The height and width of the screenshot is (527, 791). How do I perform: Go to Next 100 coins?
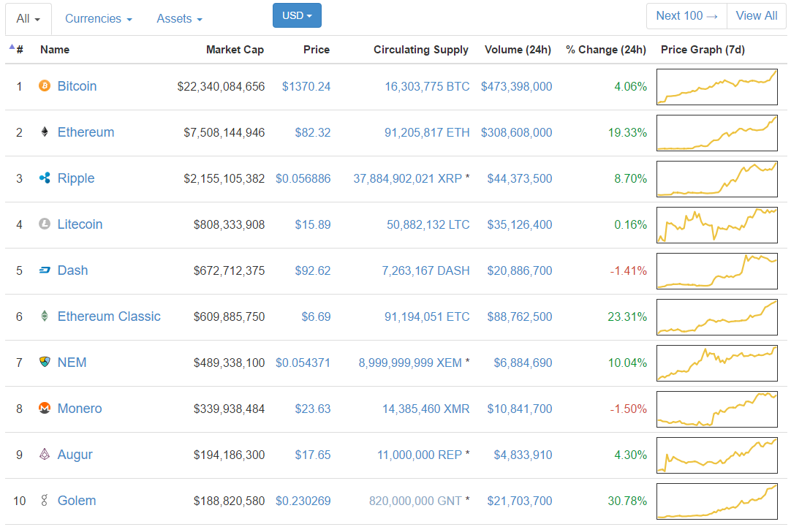686,15
